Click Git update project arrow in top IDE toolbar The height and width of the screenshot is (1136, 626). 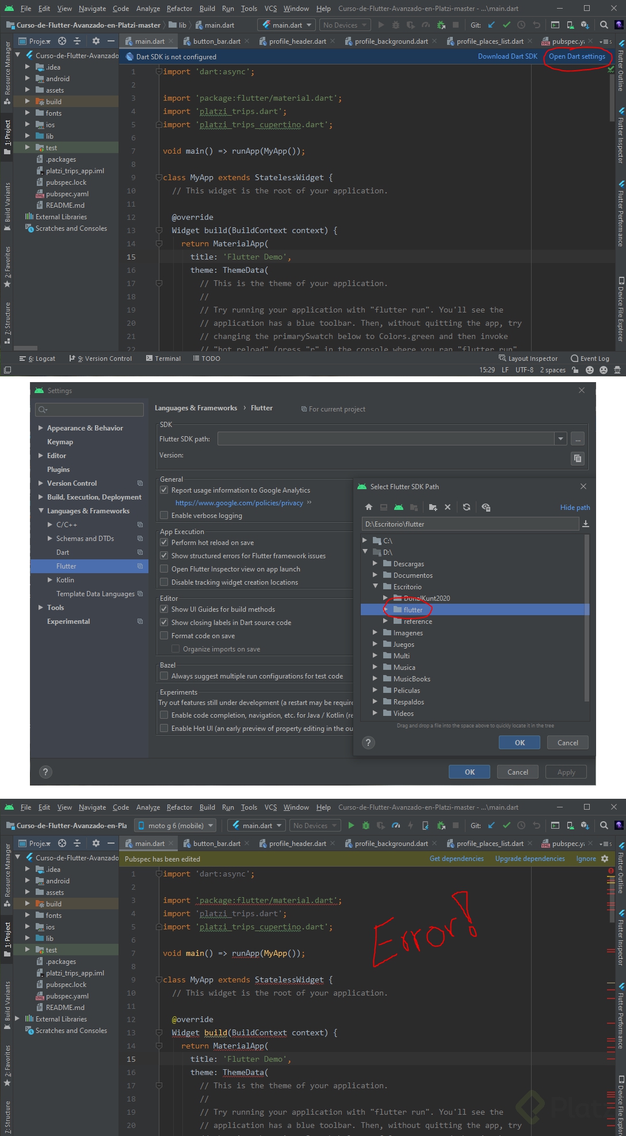tap(491, 25)
